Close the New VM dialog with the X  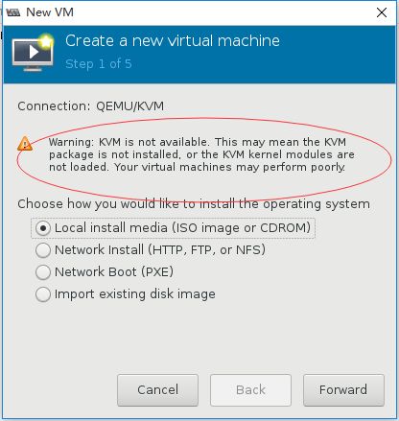coord(382,12)
